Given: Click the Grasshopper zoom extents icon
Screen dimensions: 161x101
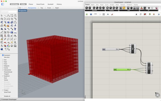Looking at the screenshot, I should (104, 14).
